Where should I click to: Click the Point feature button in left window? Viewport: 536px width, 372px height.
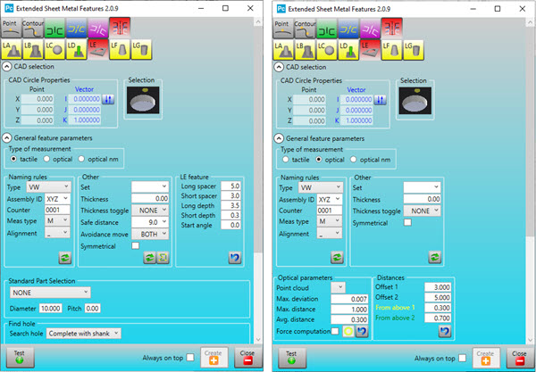coord(13,27)
